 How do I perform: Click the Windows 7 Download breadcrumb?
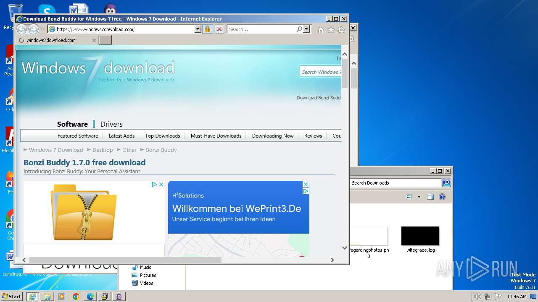point(56,150)
